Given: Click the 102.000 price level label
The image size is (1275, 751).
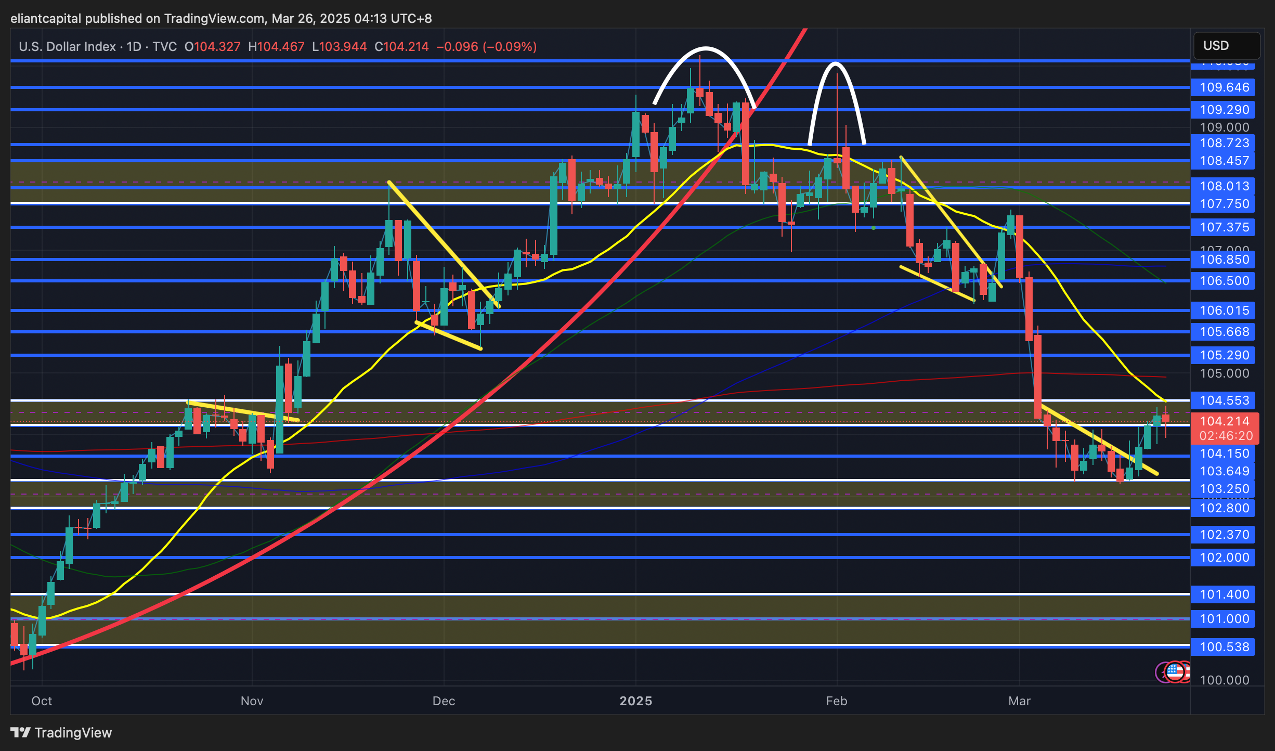Looking at the screenshot, I should click(x=1224, y=558).
